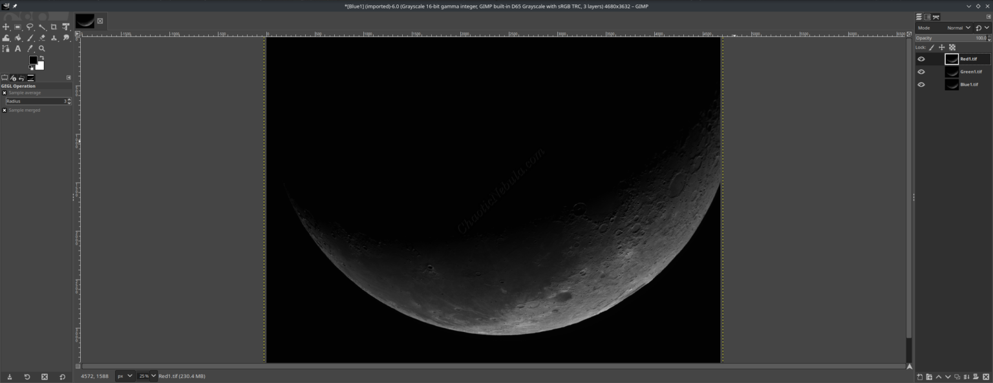Switch to the Paths tab
993x383 pixels.
[936, 16]
